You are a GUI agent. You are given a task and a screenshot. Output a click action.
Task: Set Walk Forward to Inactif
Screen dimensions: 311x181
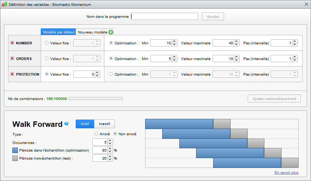104,124
